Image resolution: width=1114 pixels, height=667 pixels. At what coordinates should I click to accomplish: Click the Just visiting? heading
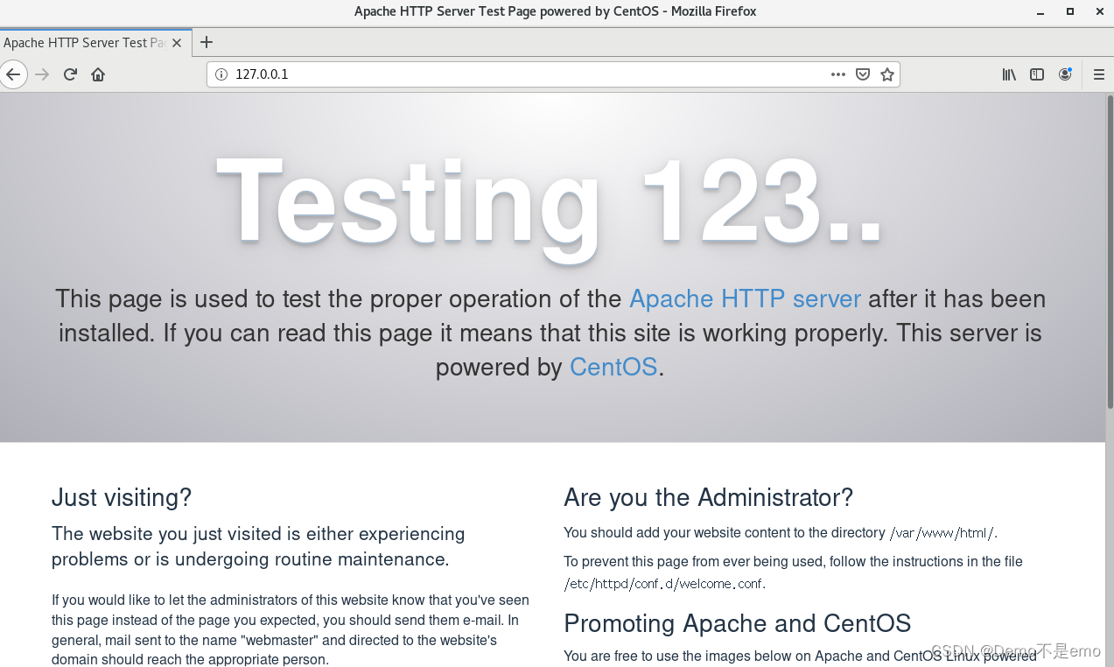click(122, 497)
